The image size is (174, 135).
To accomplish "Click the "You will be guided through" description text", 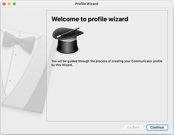I will point(107,63).
